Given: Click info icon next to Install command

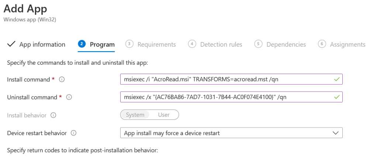Looking at the screenshot, I should coord(62,80).
